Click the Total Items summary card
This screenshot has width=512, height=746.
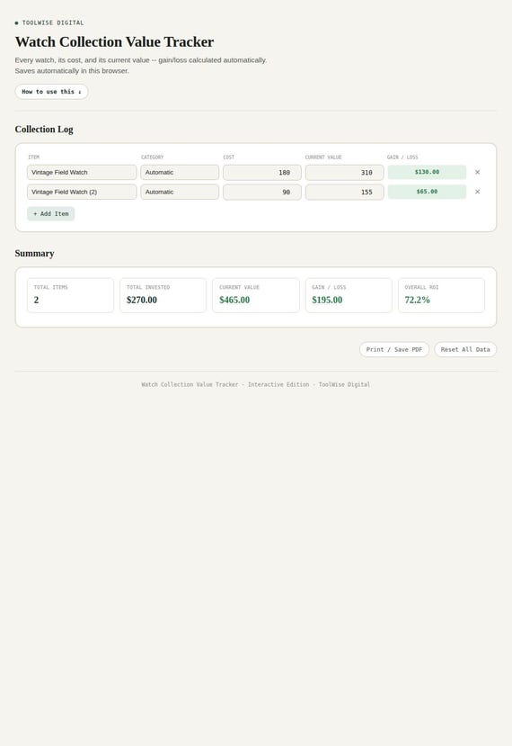click(x=70, y=295)
